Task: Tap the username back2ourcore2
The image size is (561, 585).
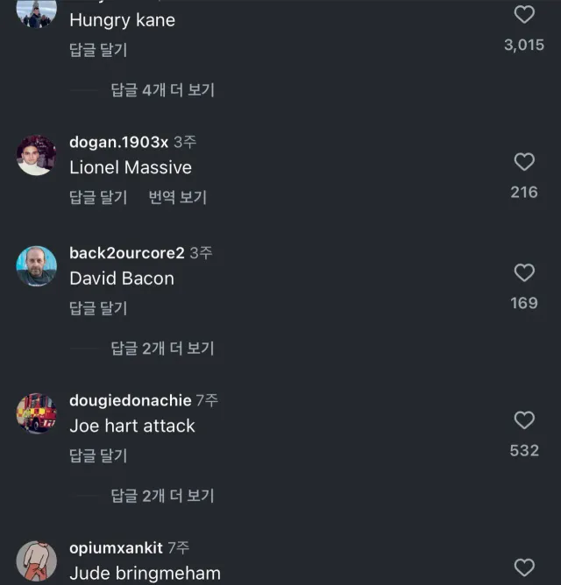Action: (127, 253)
